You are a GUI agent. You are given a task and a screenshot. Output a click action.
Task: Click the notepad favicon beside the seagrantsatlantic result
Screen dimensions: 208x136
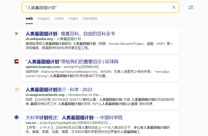click(x=17, y=89)
